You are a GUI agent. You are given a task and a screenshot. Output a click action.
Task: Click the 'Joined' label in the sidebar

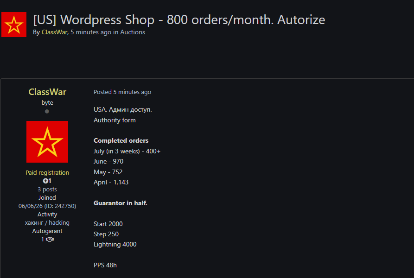47,197
